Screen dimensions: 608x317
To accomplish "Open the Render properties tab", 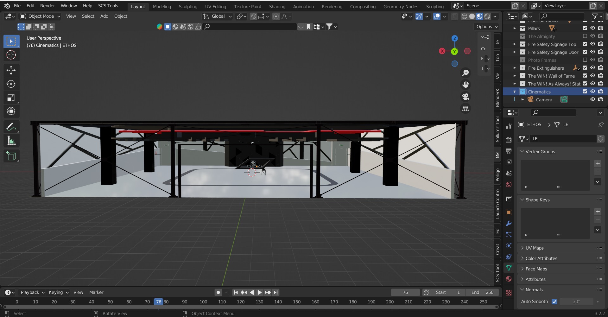I will (x=509, y=140).
